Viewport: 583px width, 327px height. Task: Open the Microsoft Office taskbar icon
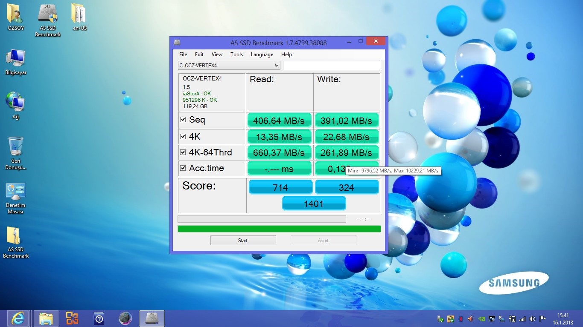[x=72, y=318]
